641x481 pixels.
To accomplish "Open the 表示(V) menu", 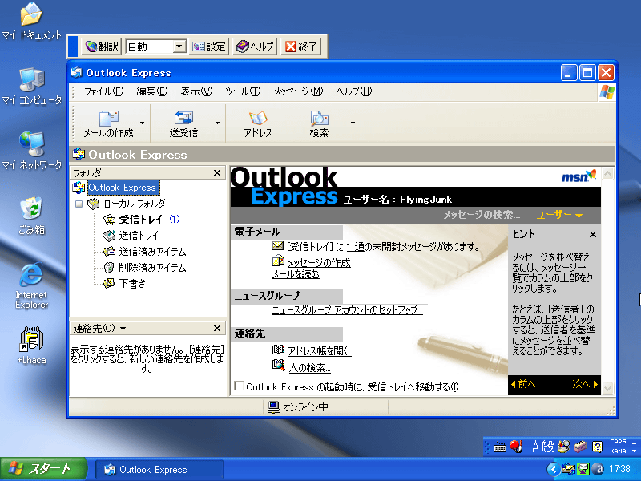I will pyautogui.click(x=196, y=91).
